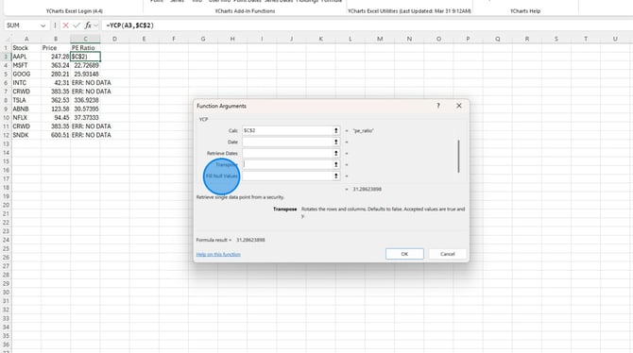Select column header D
Screen dimensions: 633x353
[114, 39]
